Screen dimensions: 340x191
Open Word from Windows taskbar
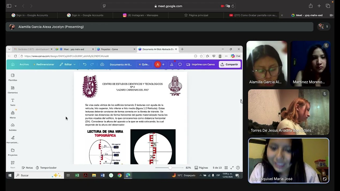pos(103,175)
